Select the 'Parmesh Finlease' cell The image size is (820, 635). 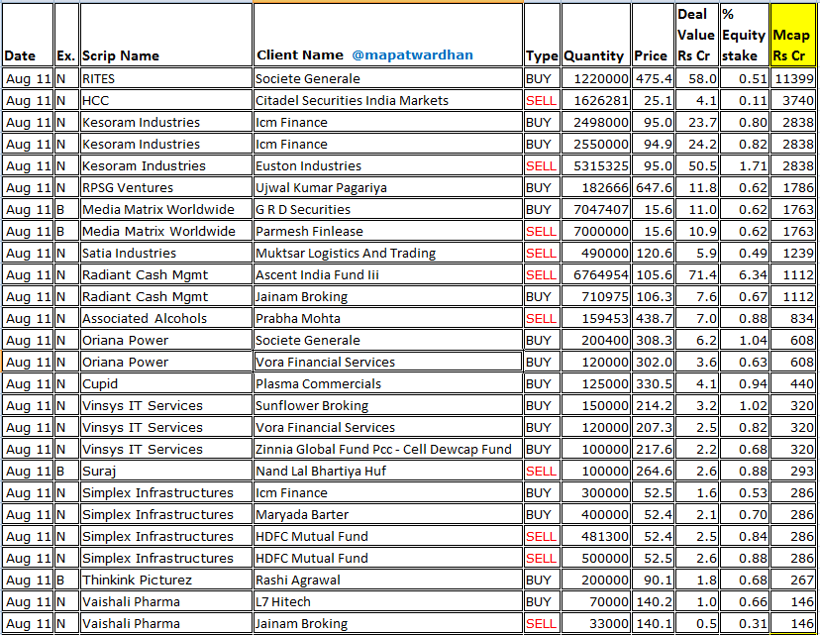(388, 231)
